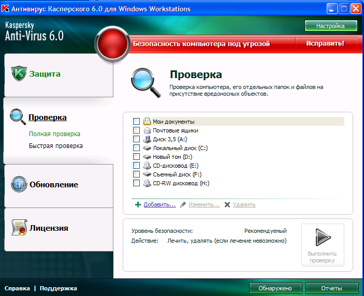The height and width of the screenshot is (296, 364).
Task: Click the drive icon for Новый том (D:)
Action: pyautogui.click(x=147, y=157)
